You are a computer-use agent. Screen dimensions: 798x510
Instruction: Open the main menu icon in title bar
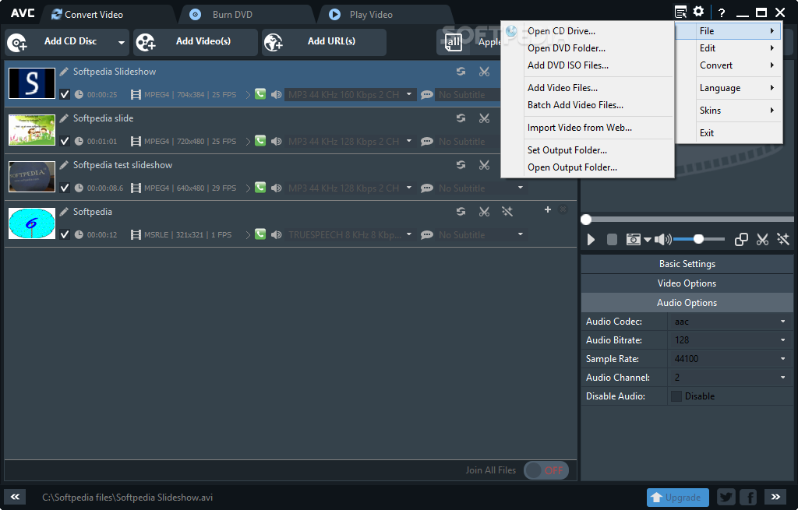[680, 12]
